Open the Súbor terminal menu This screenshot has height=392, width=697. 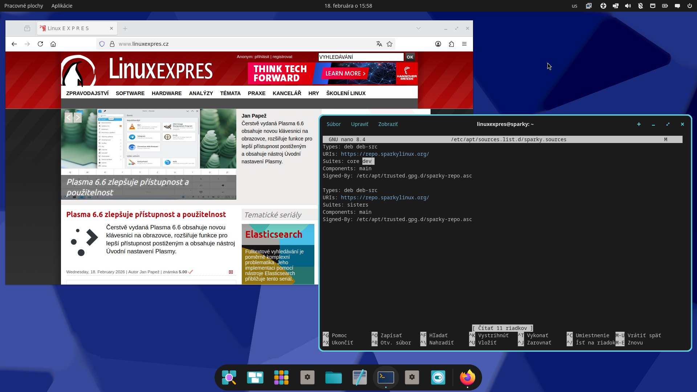coord(333,124)
